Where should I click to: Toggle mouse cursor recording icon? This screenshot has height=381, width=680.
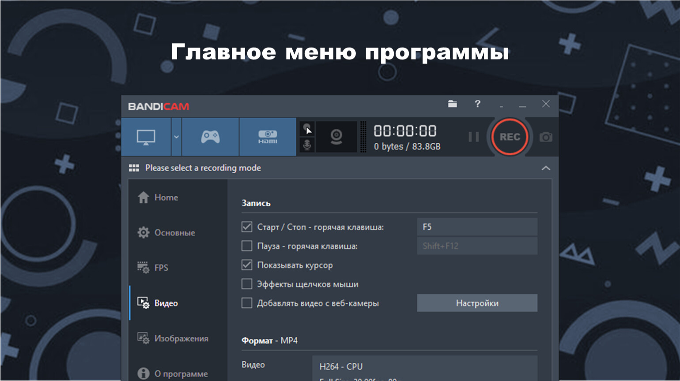pos(307,129)
